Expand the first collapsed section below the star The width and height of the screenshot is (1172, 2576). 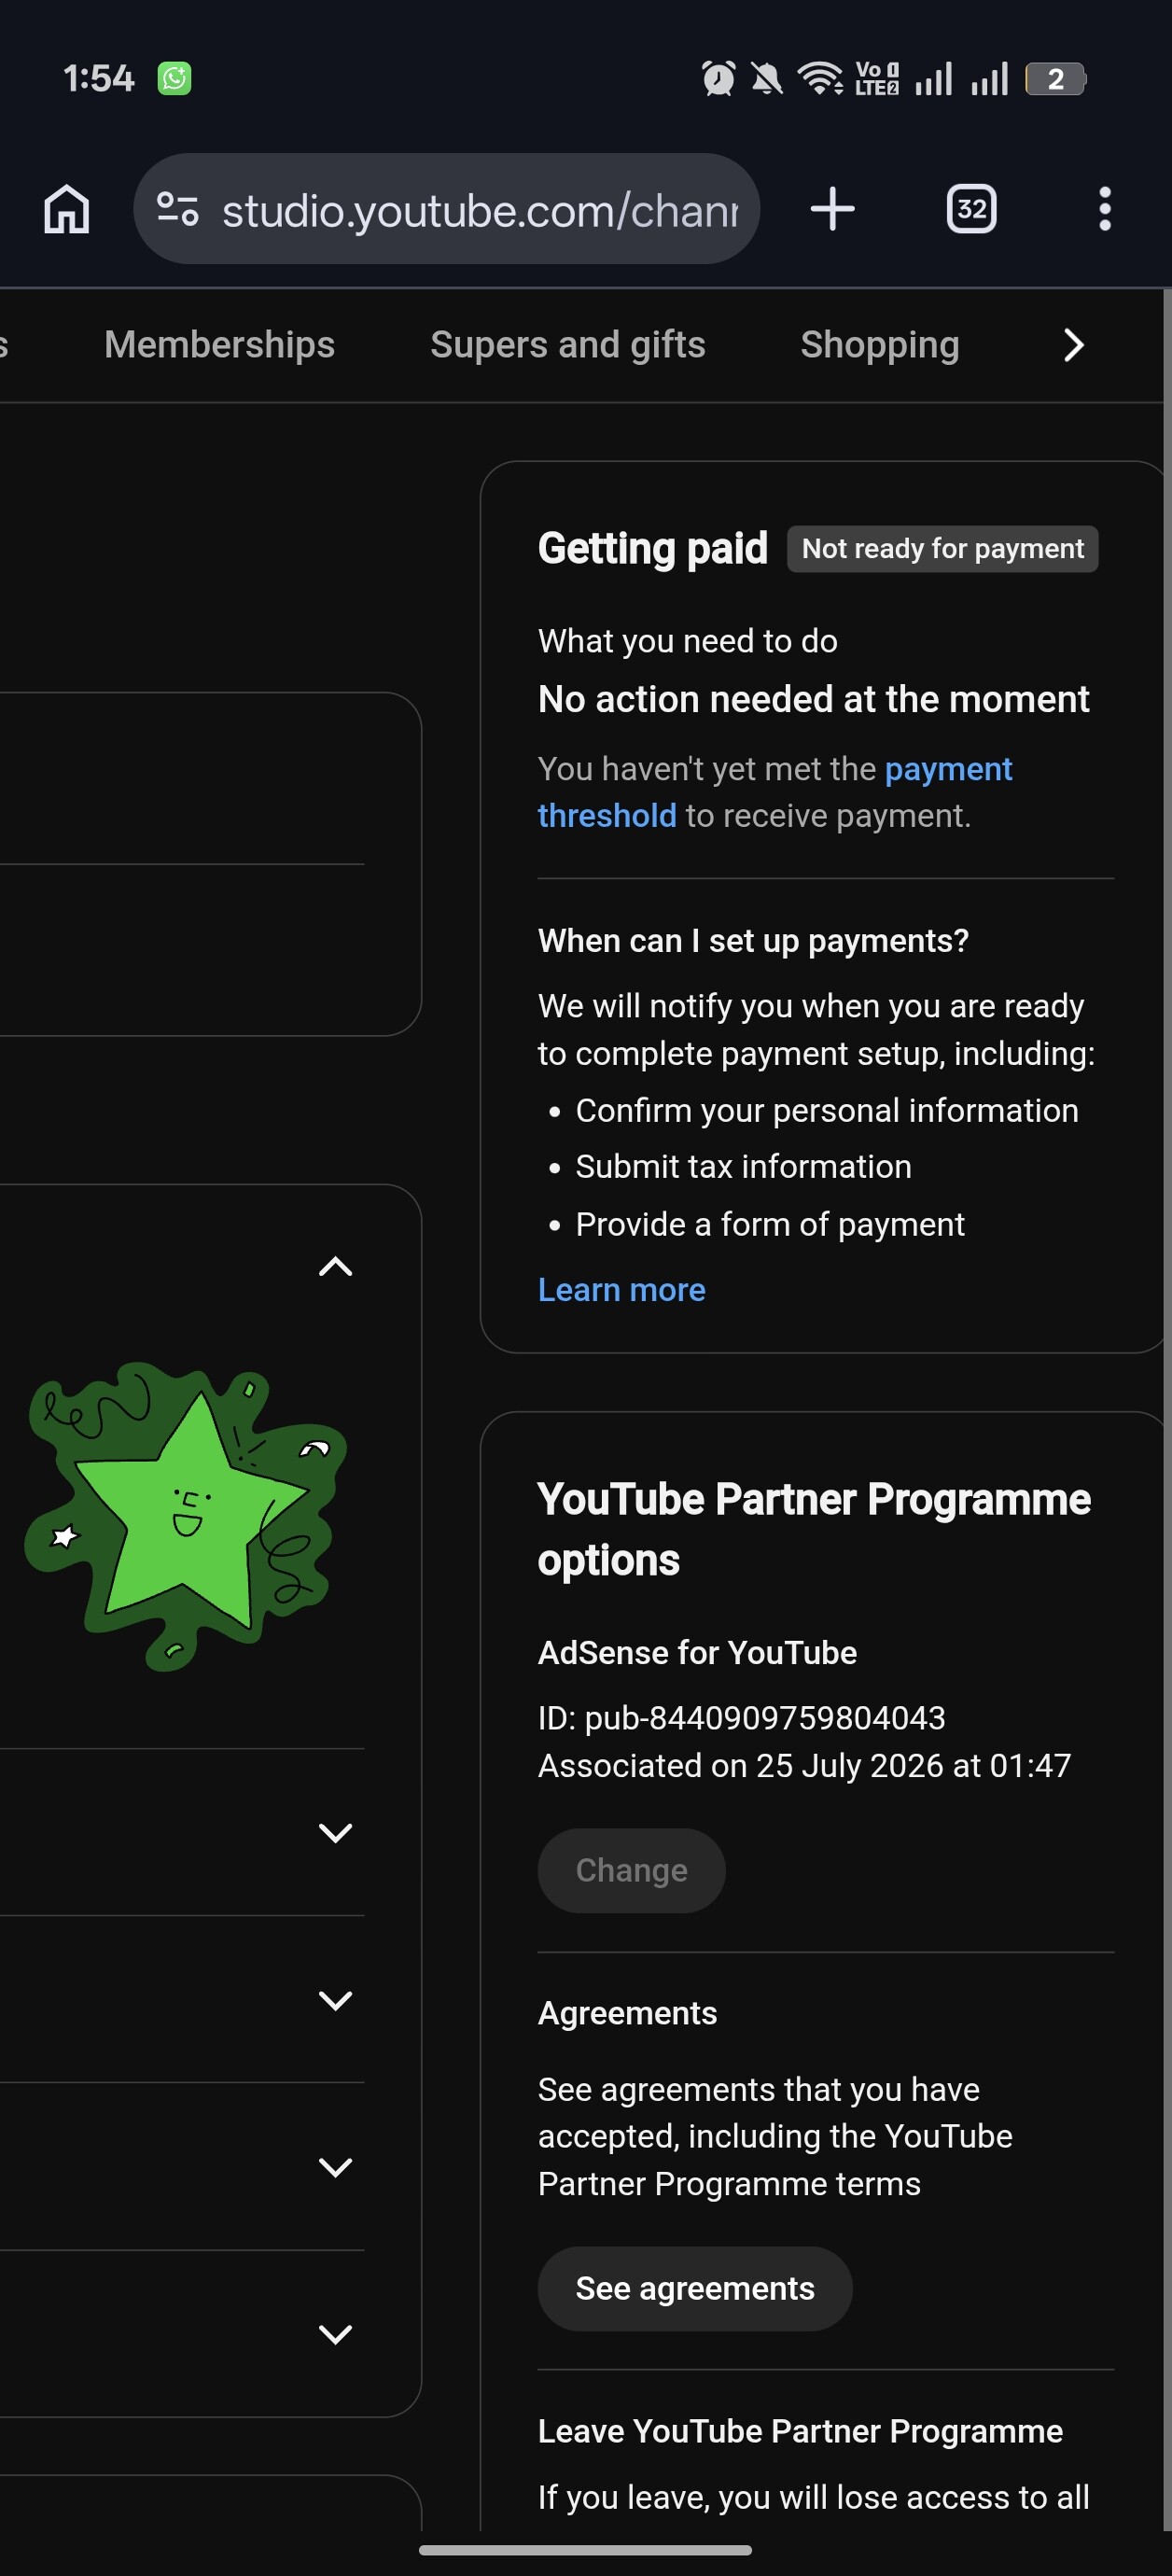pyautogui.click(x=335, y=1832)
